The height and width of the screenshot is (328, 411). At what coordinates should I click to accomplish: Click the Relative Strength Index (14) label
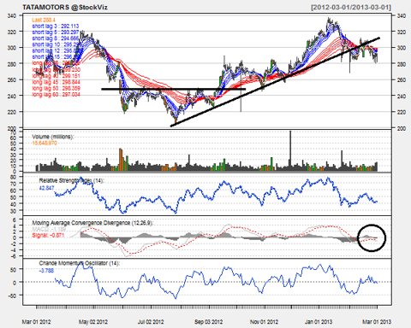[71, 181]
